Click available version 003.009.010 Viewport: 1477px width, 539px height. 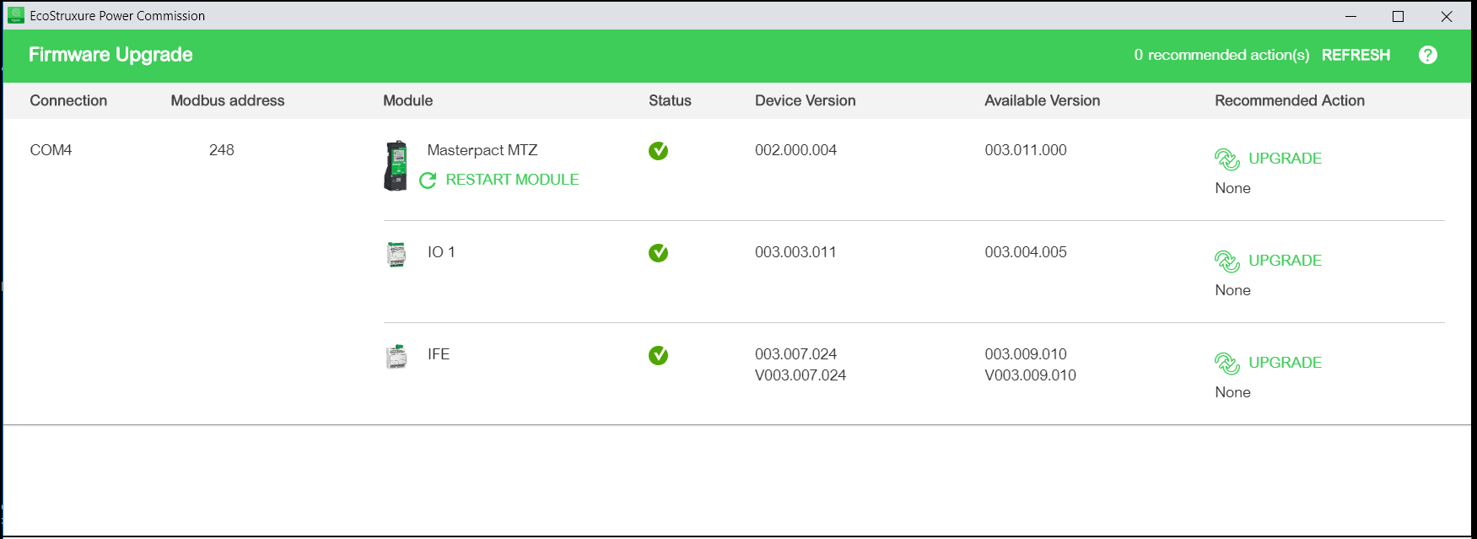pyautogui.click(x=1026, y=354)
